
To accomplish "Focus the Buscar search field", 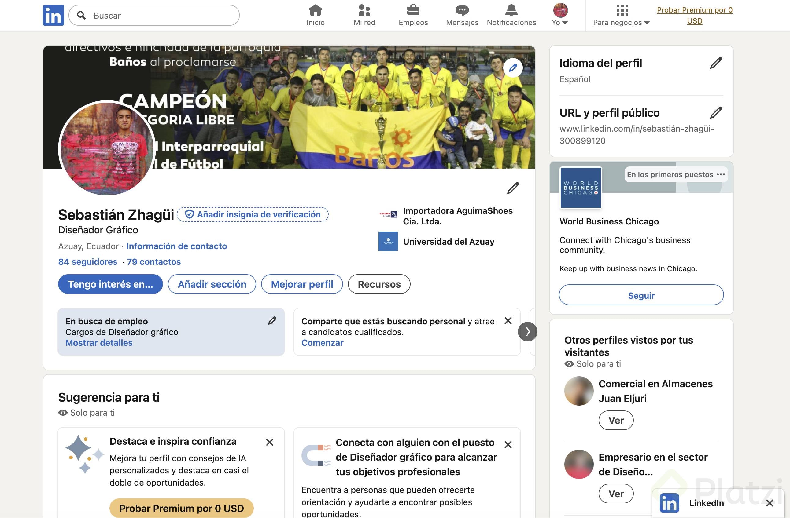I will pos(154,16).
